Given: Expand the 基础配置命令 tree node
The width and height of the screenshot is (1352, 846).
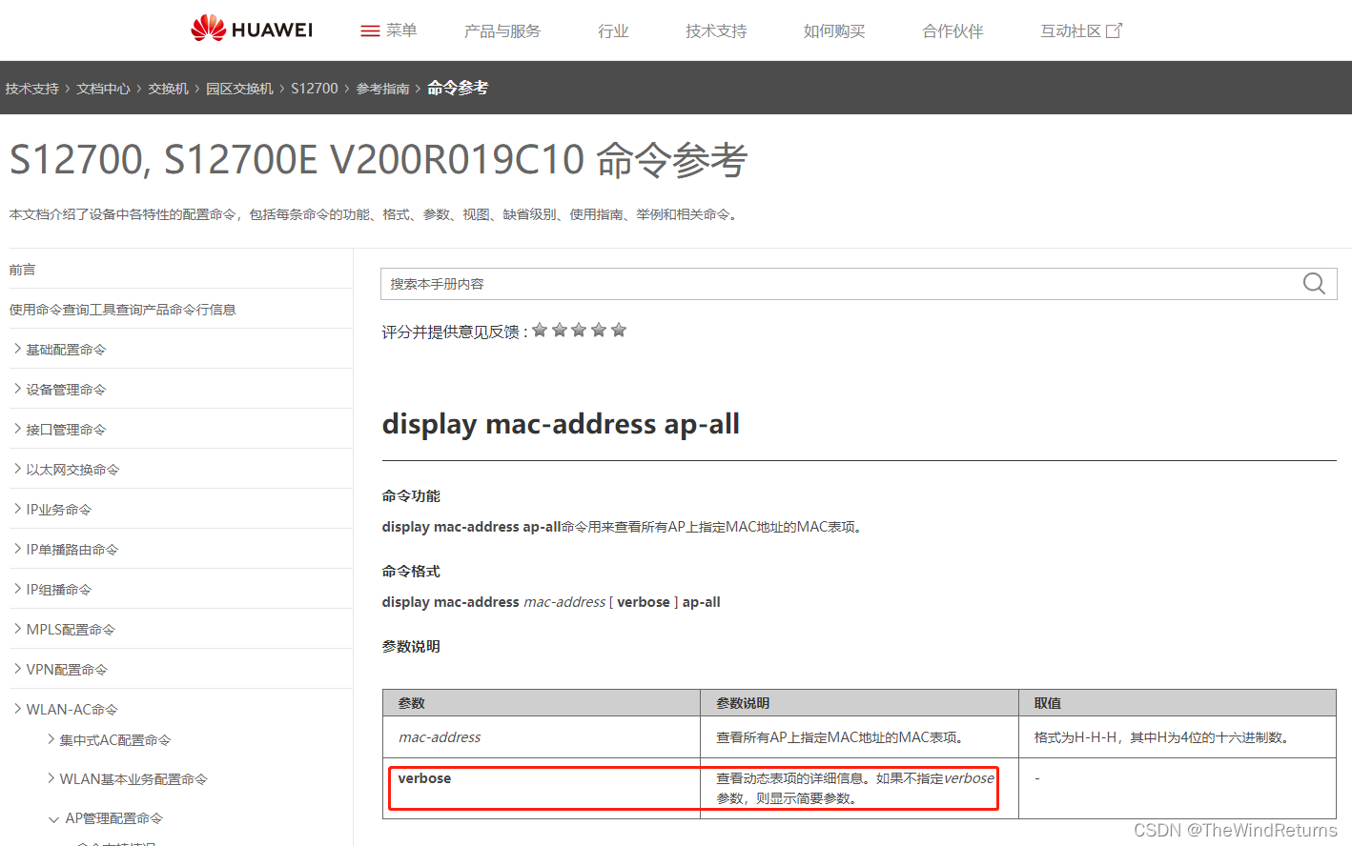Looking at the screenshot, I should [x=18, y=349].
